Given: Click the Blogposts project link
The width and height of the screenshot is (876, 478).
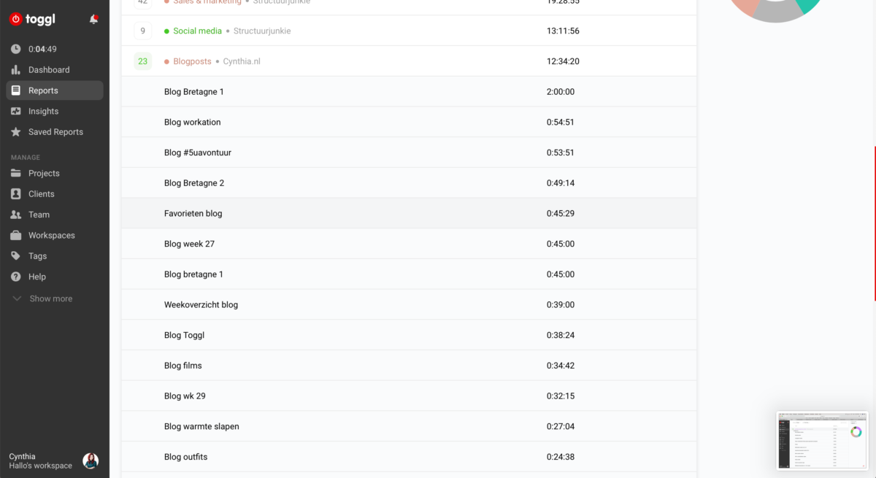Looking at the screenshot, I should point(192,61).
